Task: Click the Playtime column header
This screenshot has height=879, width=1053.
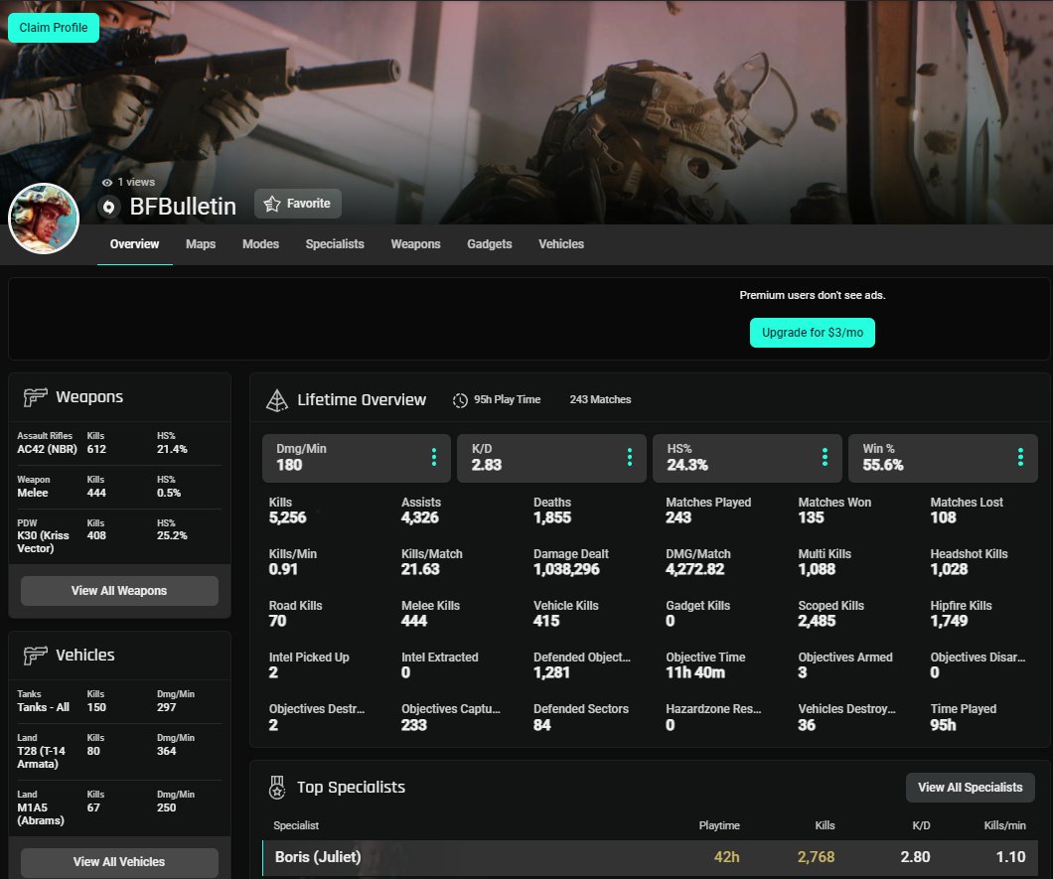Action: coord(718,825)
